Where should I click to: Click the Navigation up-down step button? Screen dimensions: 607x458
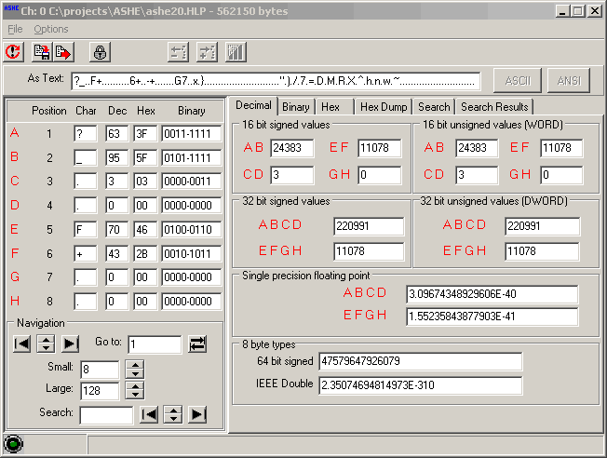[x=46, y=343]
